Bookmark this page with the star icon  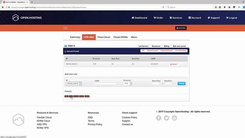[x=216, y=7]
